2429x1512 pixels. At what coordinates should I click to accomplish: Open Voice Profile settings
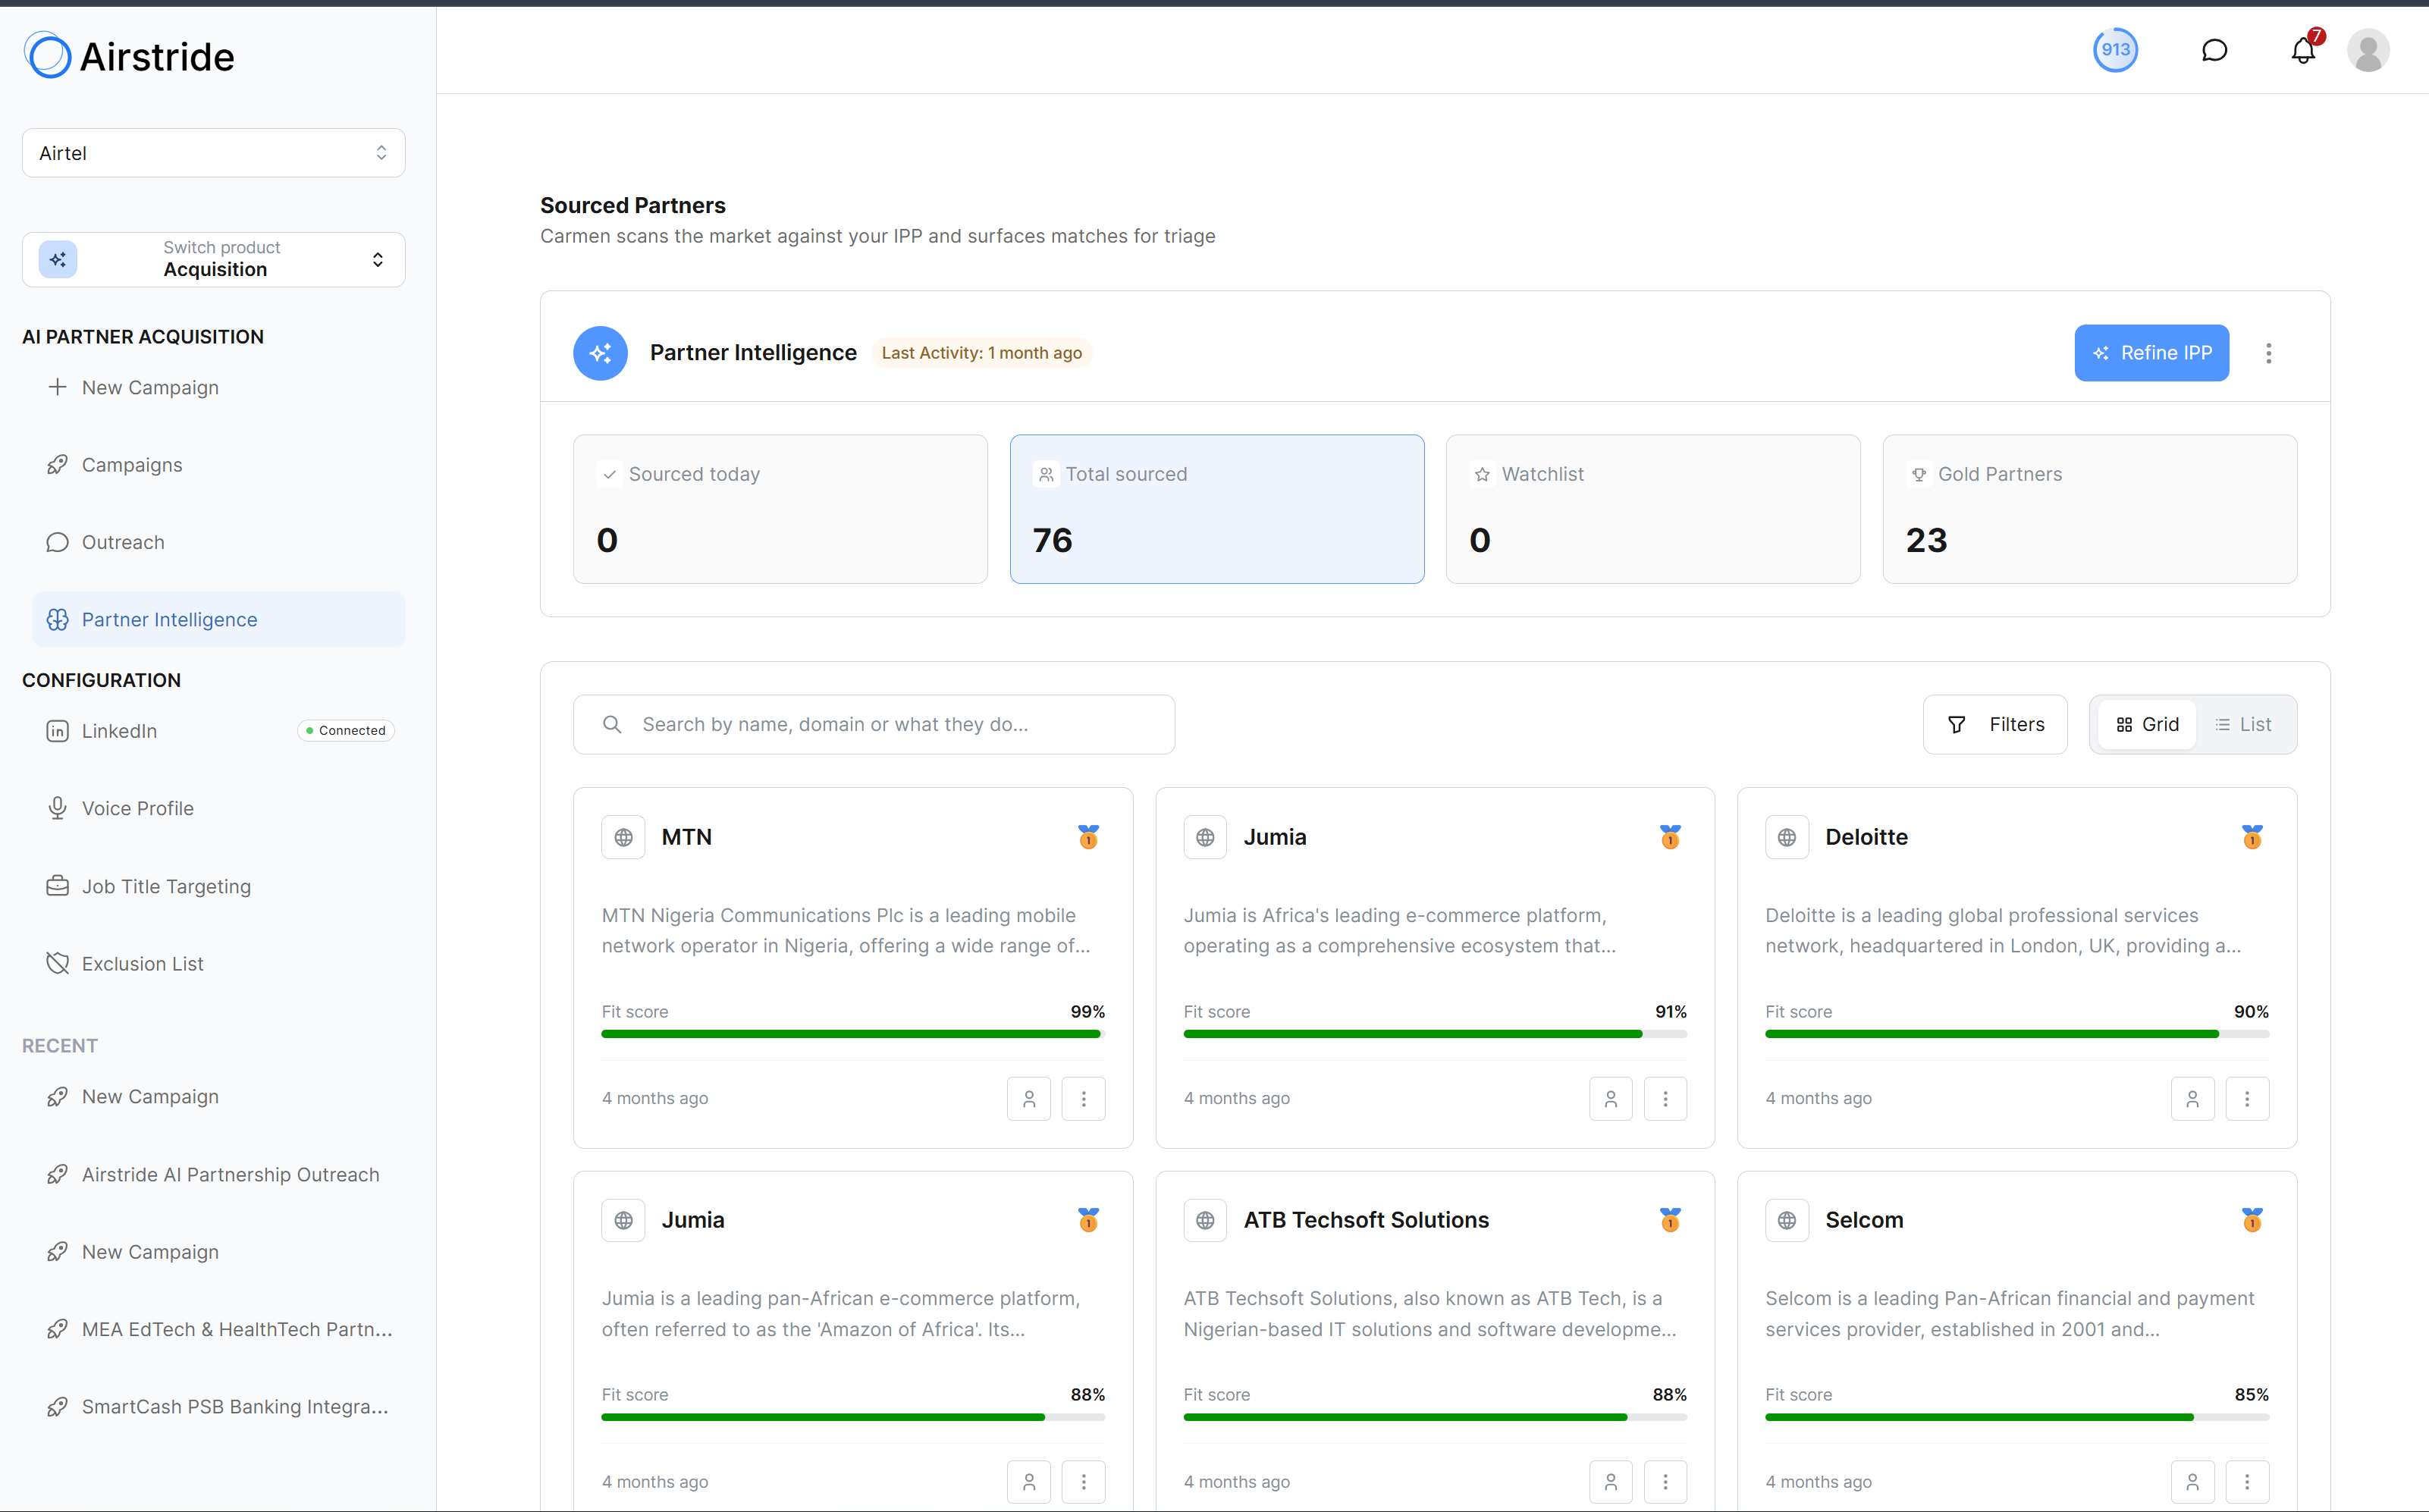coord(218,808)
